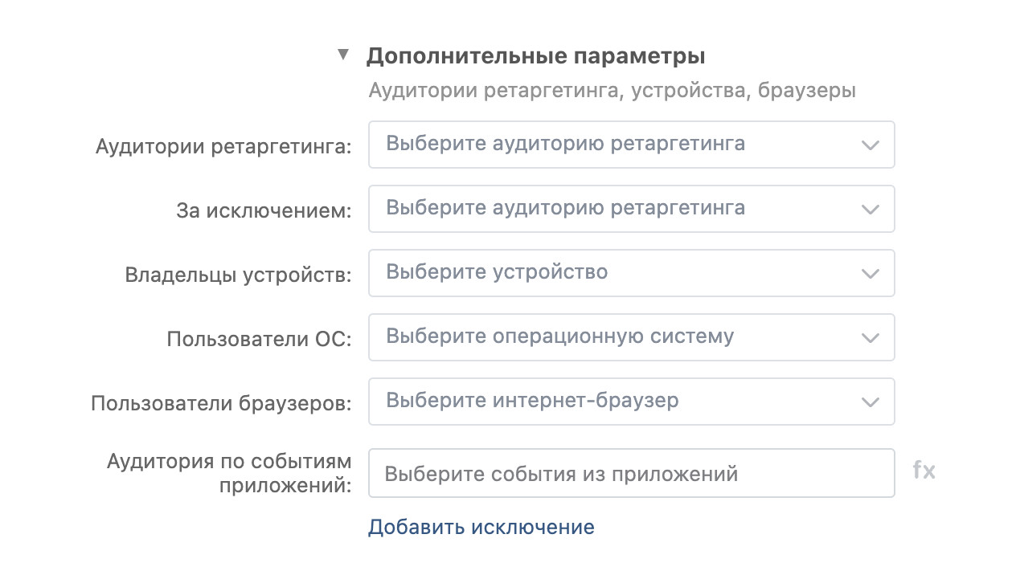Viewport: 1016px width, 575px height.
Task: Click chevron arrow in Пользователи браузеров field
Action: click(870, 402)
